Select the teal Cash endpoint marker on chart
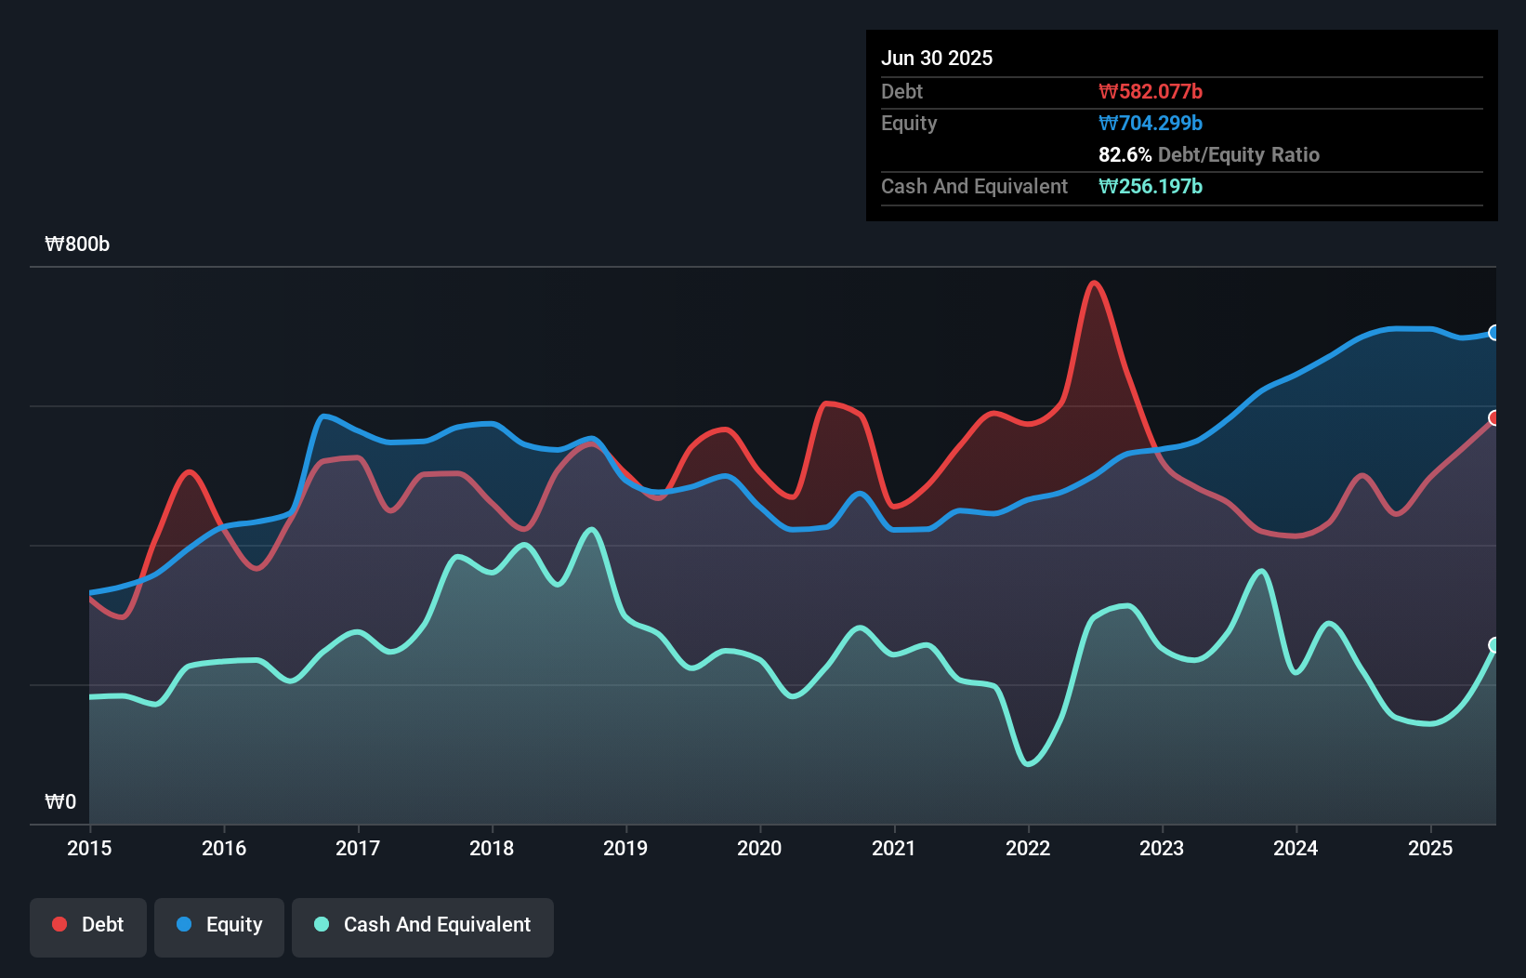Viewport: 1526px width, 978px height. [x=1494, y=644]
